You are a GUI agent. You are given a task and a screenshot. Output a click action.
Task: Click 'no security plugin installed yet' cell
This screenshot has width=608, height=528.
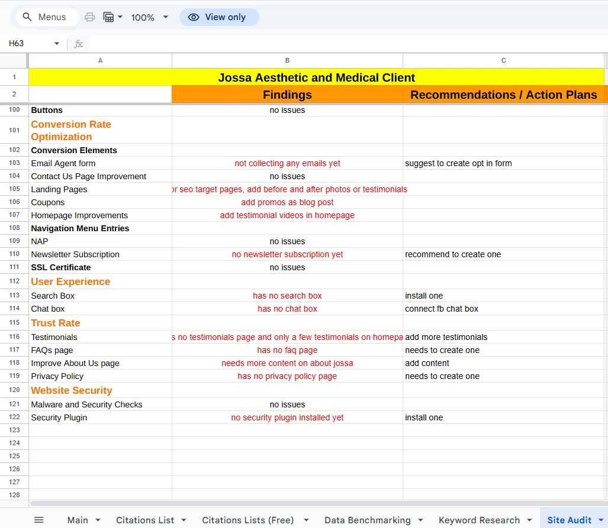pyautogui.click(x=287, y=417)
